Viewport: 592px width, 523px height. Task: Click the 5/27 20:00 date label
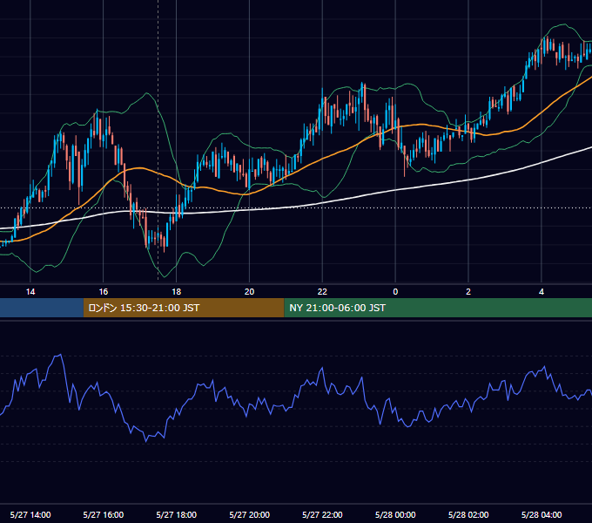pos(249,514)
